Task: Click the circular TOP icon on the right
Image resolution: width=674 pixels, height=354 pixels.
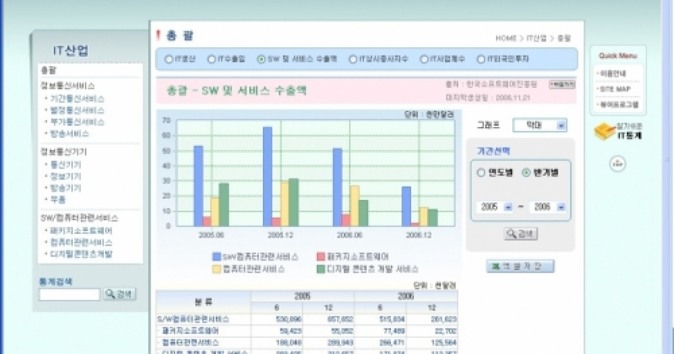Action: [x=618, y=163]
